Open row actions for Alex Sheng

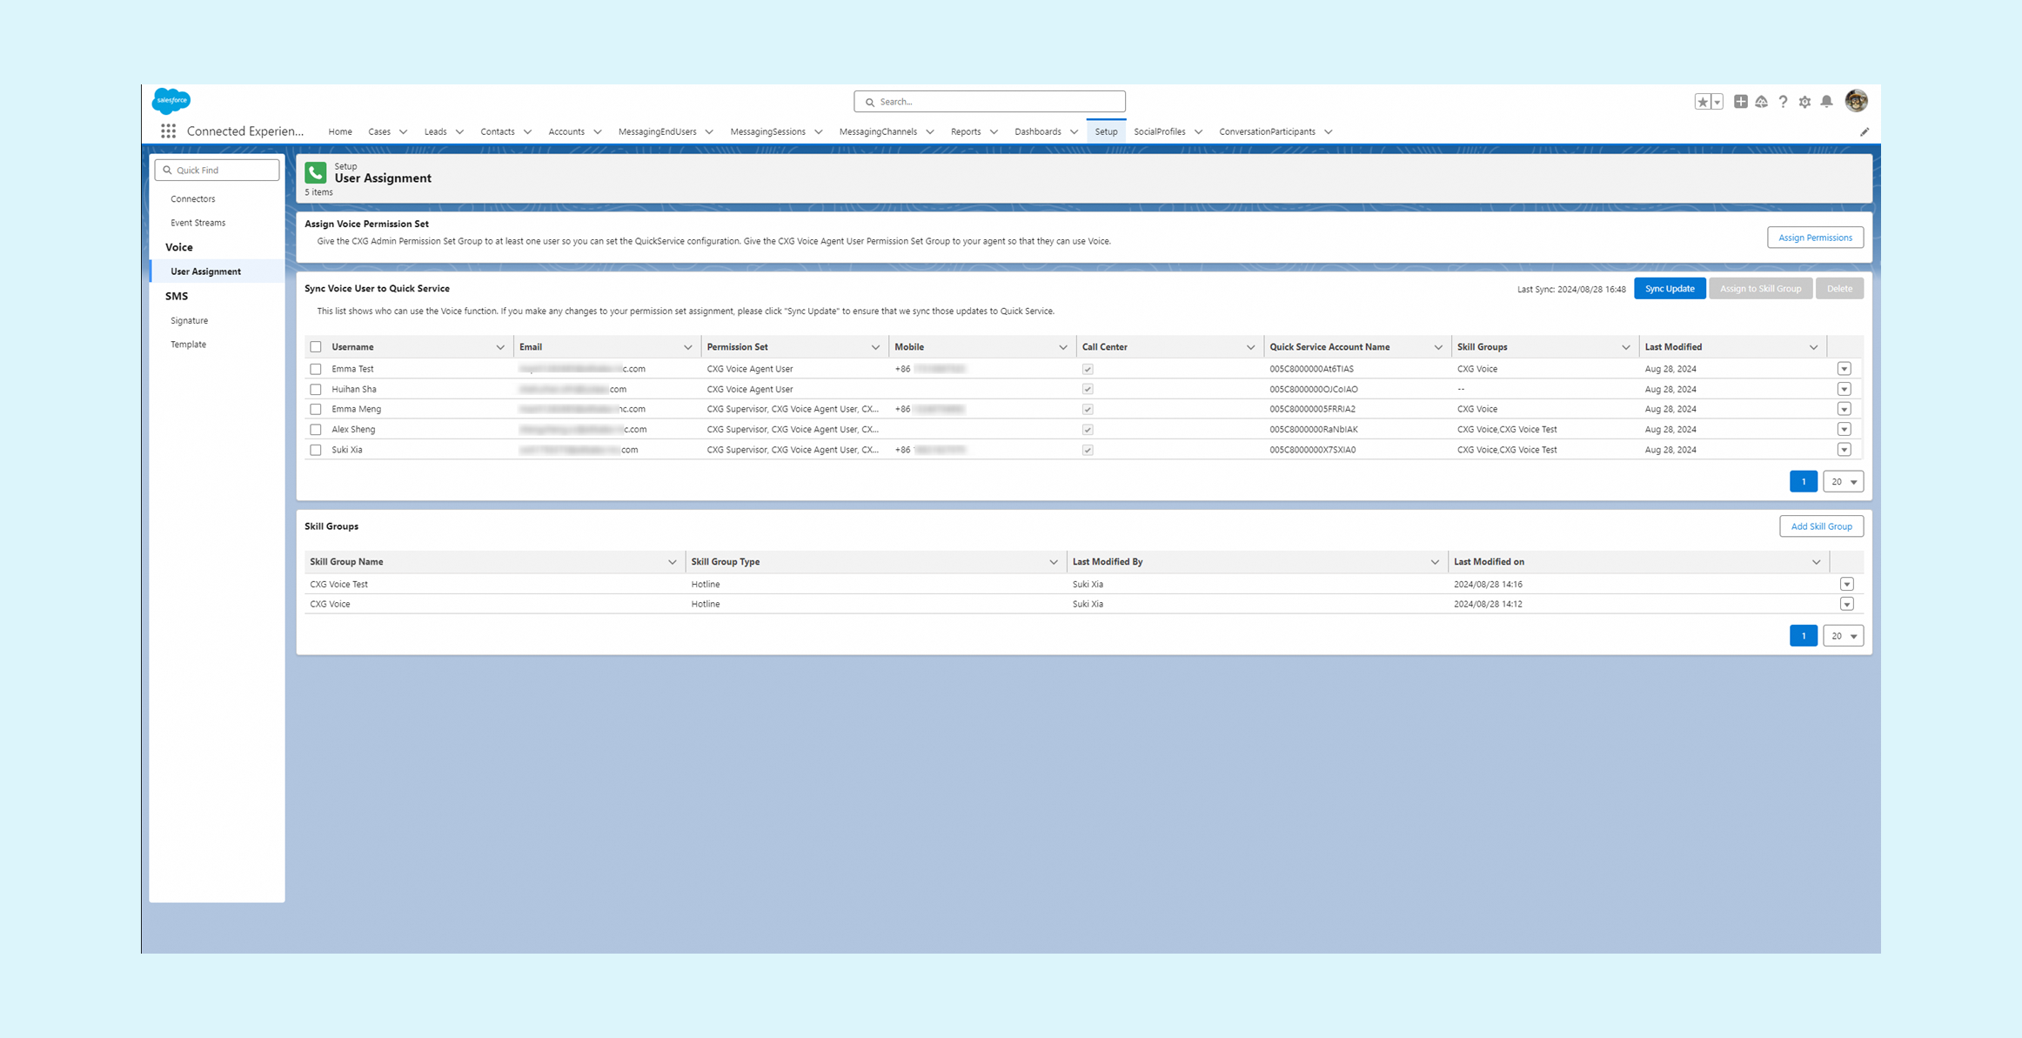coord(1844,429)
